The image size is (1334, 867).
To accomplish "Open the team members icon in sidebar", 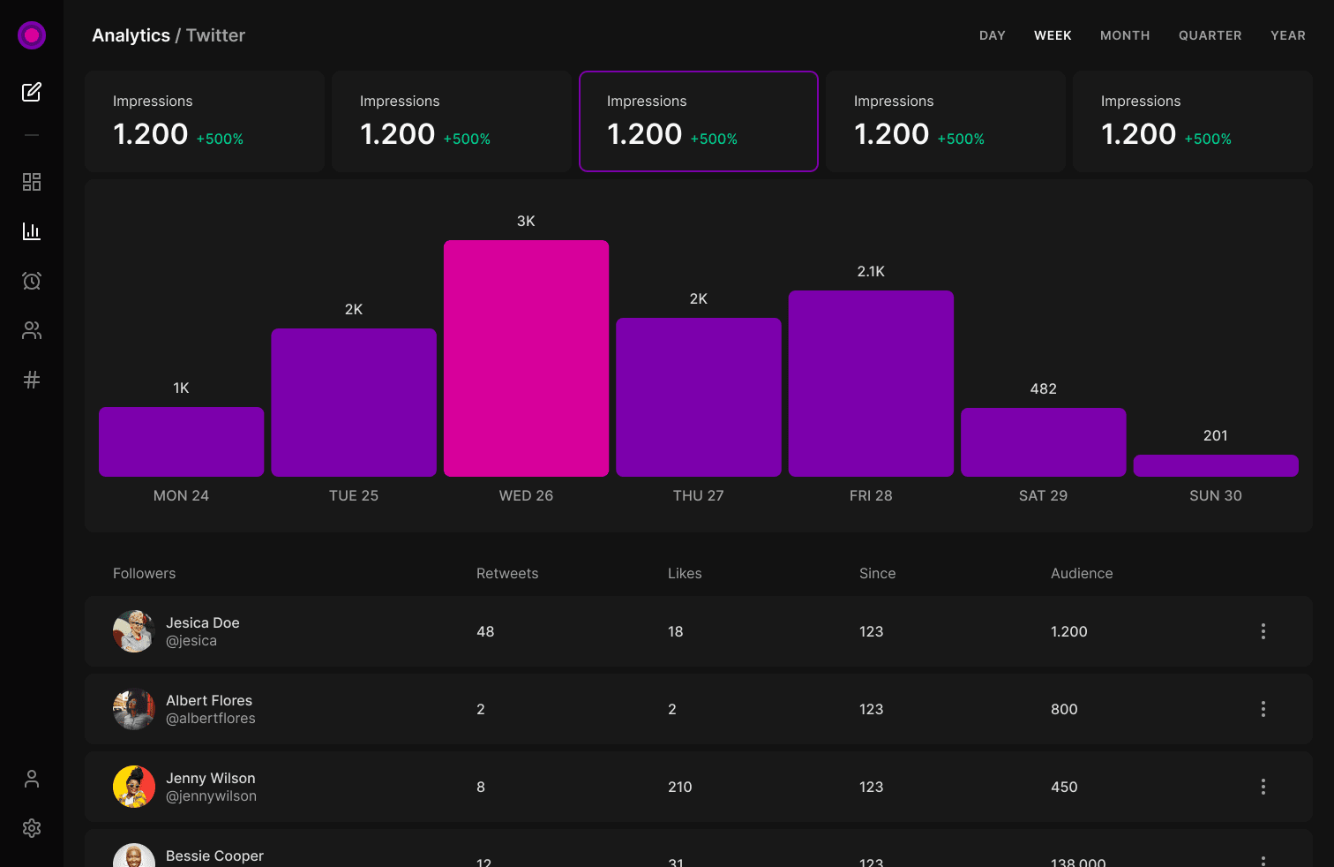I will 32,330.
